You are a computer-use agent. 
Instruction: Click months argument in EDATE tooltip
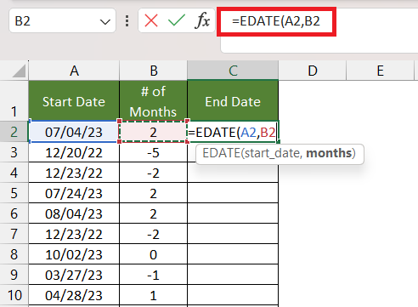[x=329, y=153]
